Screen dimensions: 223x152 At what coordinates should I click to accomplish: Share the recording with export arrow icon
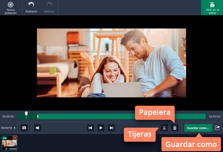click(217, 128)
